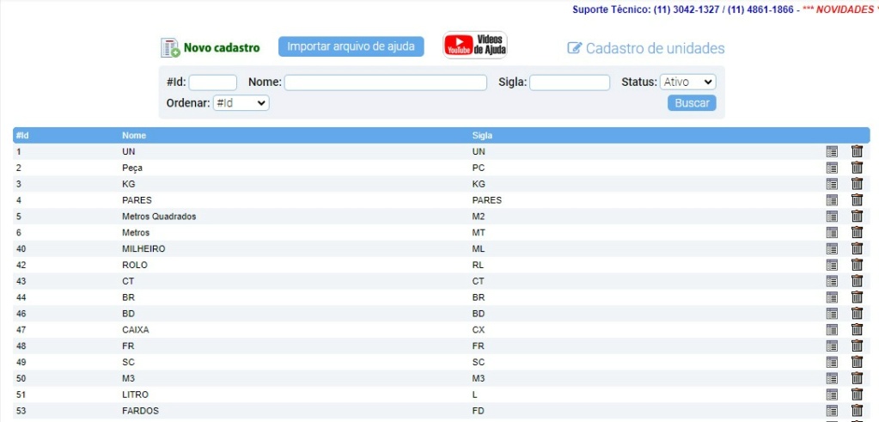
Task: Open edit details icon for Peça row
Action: (x=832, y=168)
